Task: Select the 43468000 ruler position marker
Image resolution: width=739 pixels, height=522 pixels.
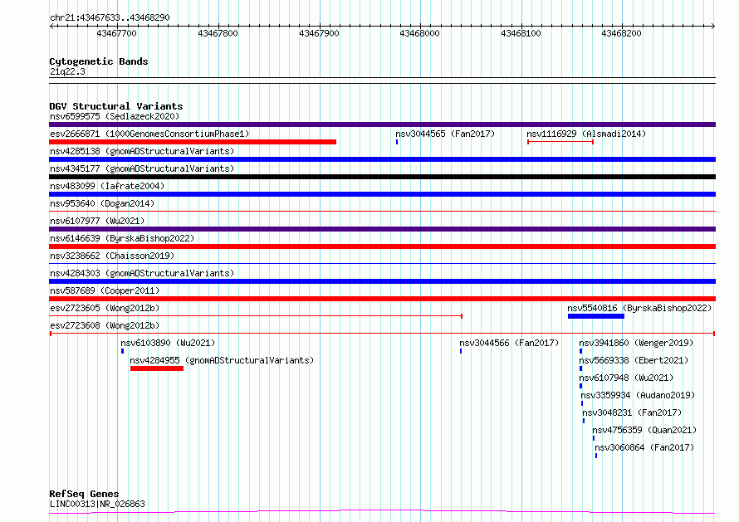Action: pos(419,33)
